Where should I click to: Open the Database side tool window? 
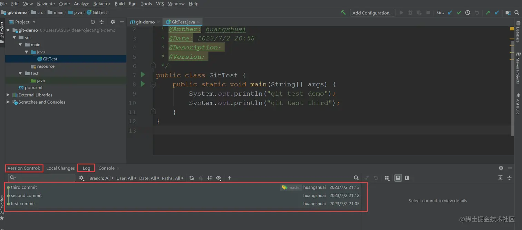click(518, 32)
